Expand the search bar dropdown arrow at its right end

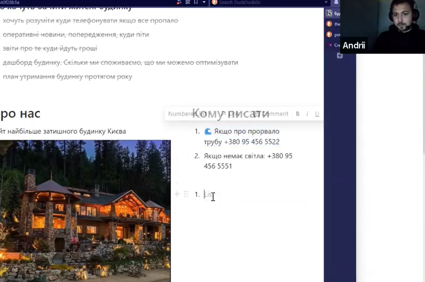326,2
